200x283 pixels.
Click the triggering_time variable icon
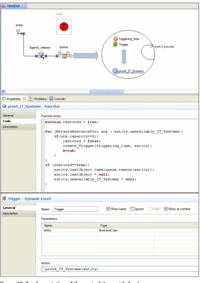(115, 39)
